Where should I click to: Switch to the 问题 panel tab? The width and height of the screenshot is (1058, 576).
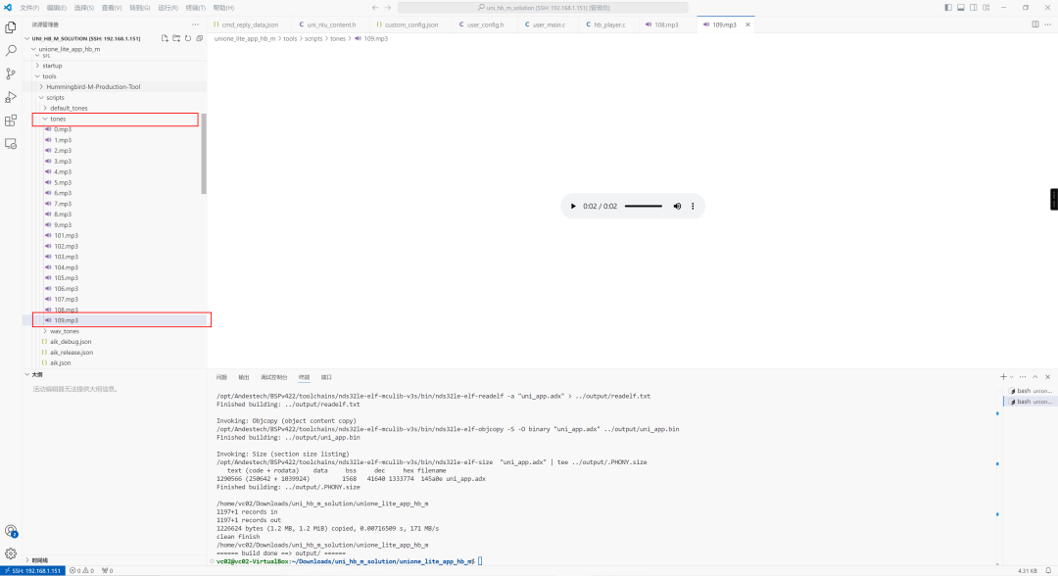222,377
